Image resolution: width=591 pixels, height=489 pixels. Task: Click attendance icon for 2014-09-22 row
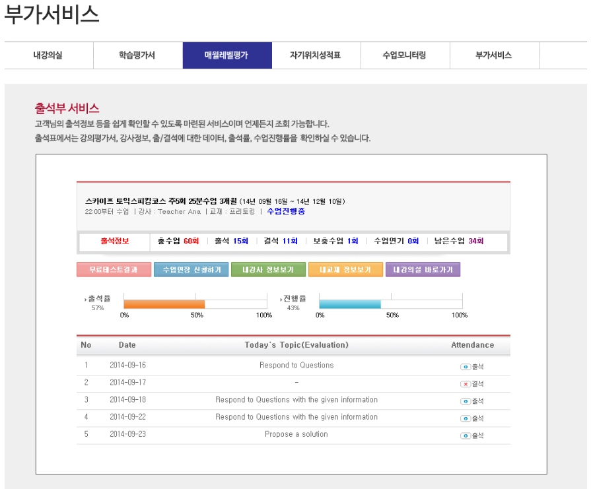(465, 418)
